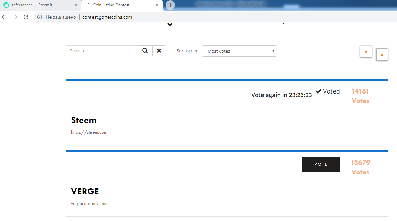Viewport: 397px width, 221px height.
Task: Open the vergecurrency.com link
Action: tap(89, 204)
